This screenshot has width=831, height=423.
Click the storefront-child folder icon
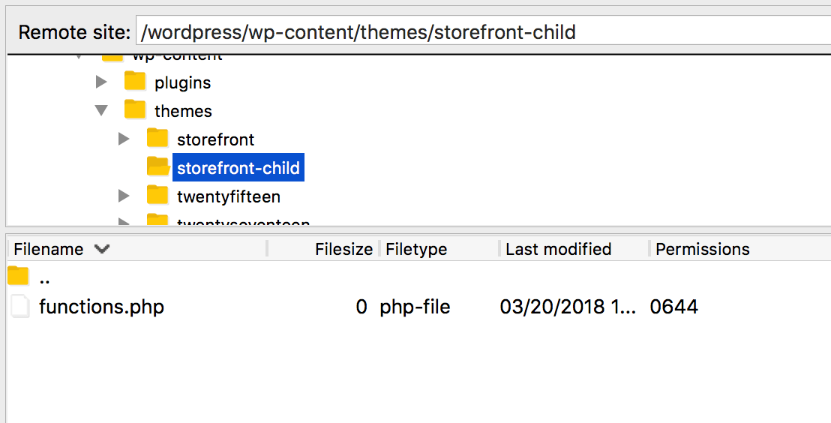point(157,167)
